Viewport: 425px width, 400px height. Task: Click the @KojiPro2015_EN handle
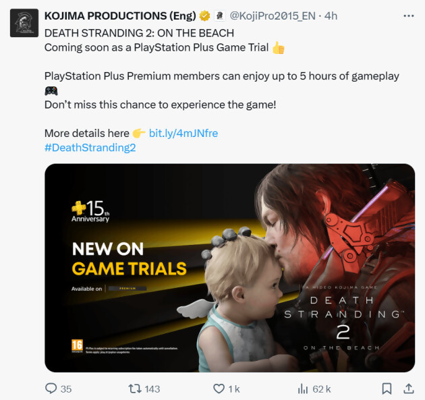point(273,16)
